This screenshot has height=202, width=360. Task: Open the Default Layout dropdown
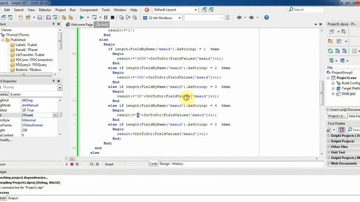[196, 10]
